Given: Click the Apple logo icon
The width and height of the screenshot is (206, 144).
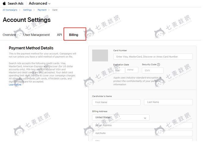Looking at the screenshot, I should [x=4, y=3].
